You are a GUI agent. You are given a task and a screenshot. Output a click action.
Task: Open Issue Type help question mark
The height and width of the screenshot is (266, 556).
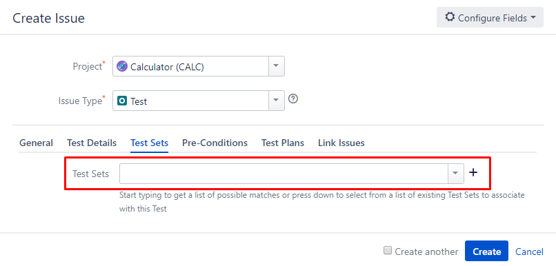coord(293,99)
